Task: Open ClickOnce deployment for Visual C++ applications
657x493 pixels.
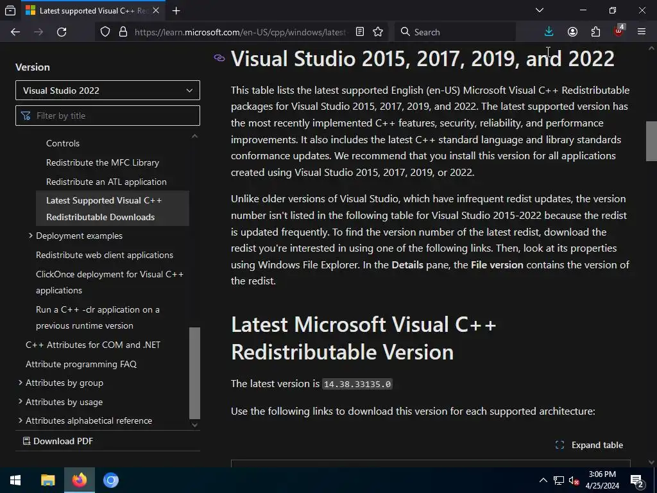Action: 110,282
